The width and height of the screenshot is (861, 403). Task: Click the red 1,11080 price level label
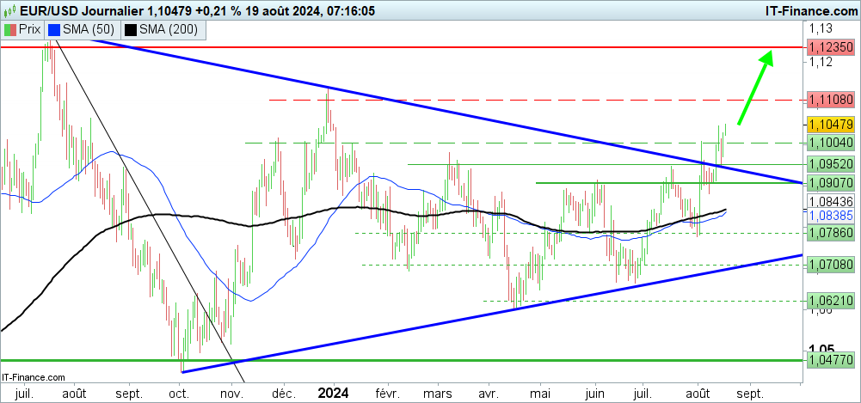tap(830, 101)
